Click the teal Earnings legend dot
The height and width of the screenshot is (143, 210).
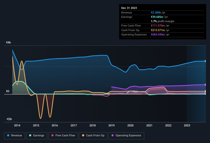(30, 135)
